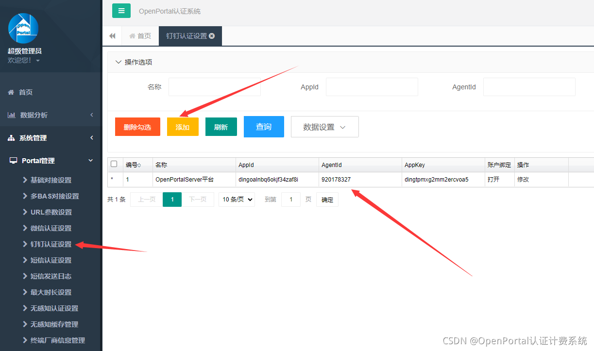Open 微信认证设置 in sidebar
This screenshot has width=594, height=351.
click(51, 228)
